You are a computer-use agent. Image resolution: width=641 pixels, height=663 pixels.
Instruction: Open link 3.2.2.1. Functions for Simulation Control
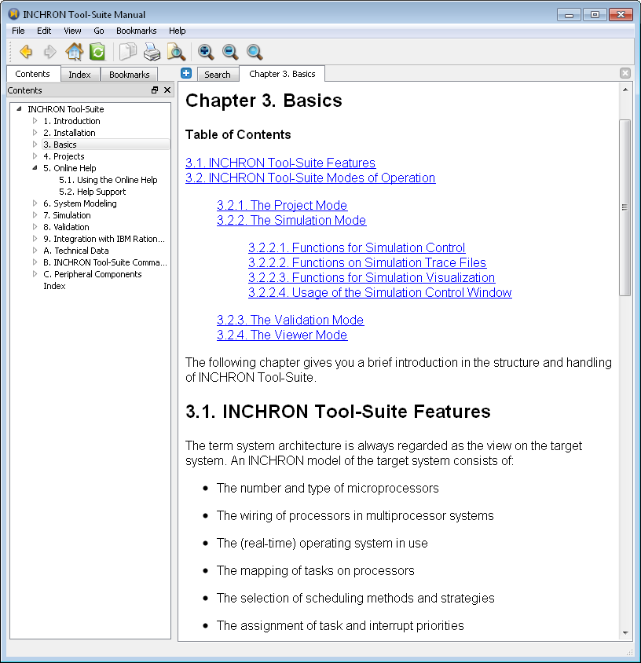click(357, 247)
